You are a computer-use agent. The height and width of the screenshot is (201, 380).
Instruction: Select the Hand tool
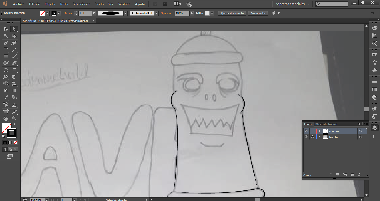pyautogui.click(x=6, y=118)
